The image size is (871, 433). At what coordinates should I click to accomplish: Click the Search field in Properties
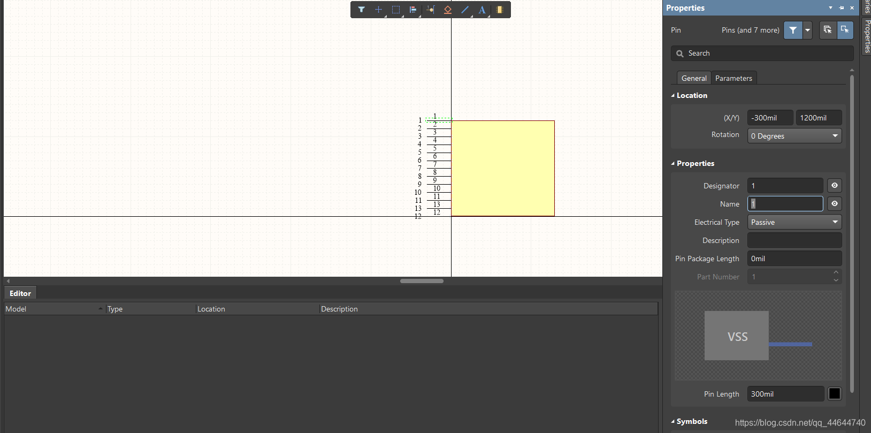(762, 54)
